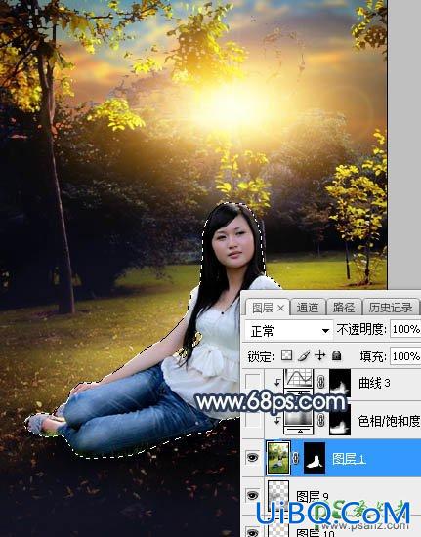The image size is (421, 537).
Task: Close the 图层 tab with x
Action: tap(280, 309)
